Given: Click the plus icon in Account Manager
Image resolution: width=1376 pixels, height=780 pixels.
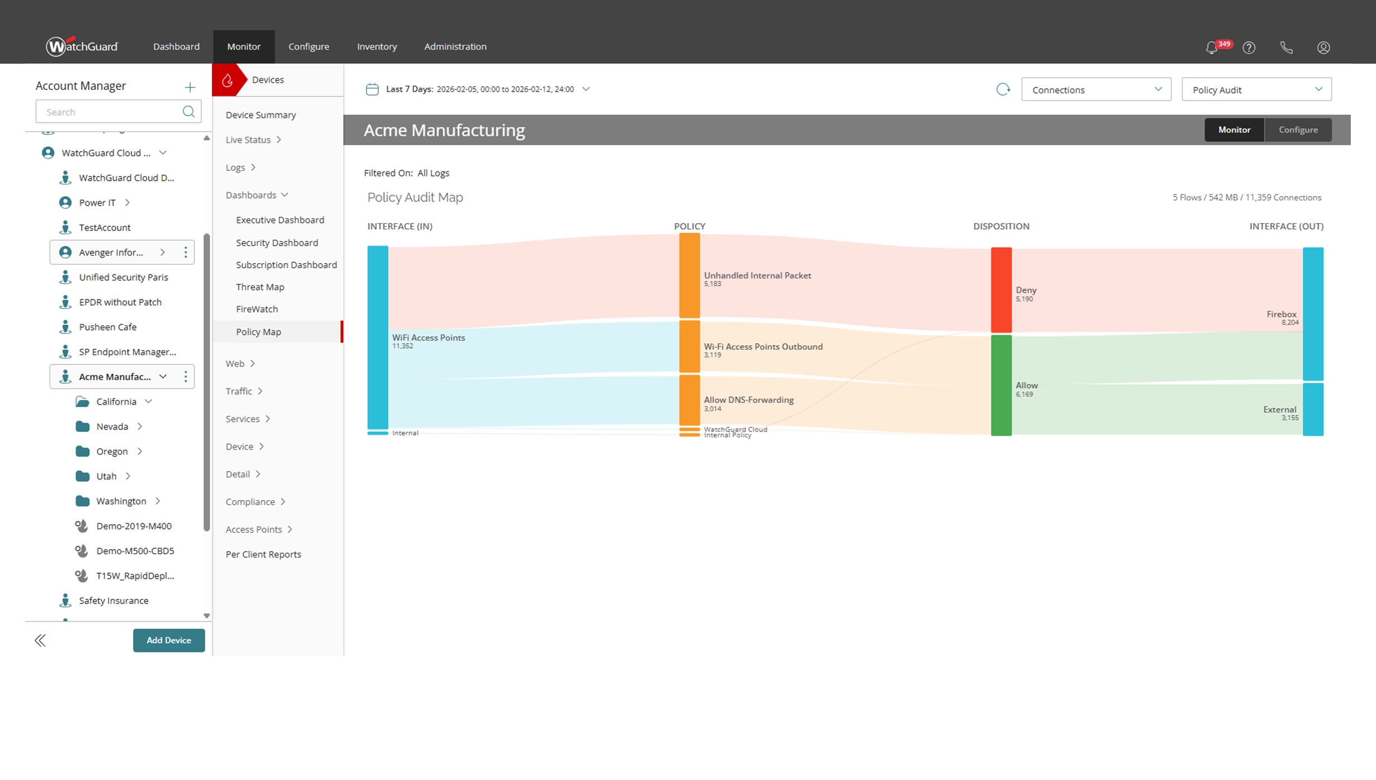Looking at the screenshot, I should (x=190, y=87).
